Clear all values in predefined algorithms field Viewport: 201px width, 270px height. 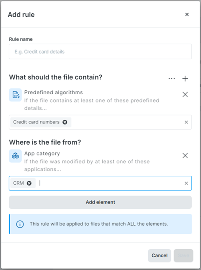pyautogui.click(x=186, y=122)
